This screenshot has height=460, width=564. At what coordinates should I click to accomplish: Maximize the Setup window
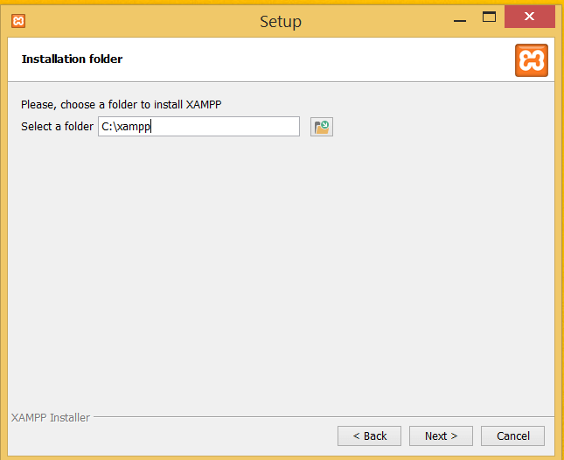click(489, 17)
